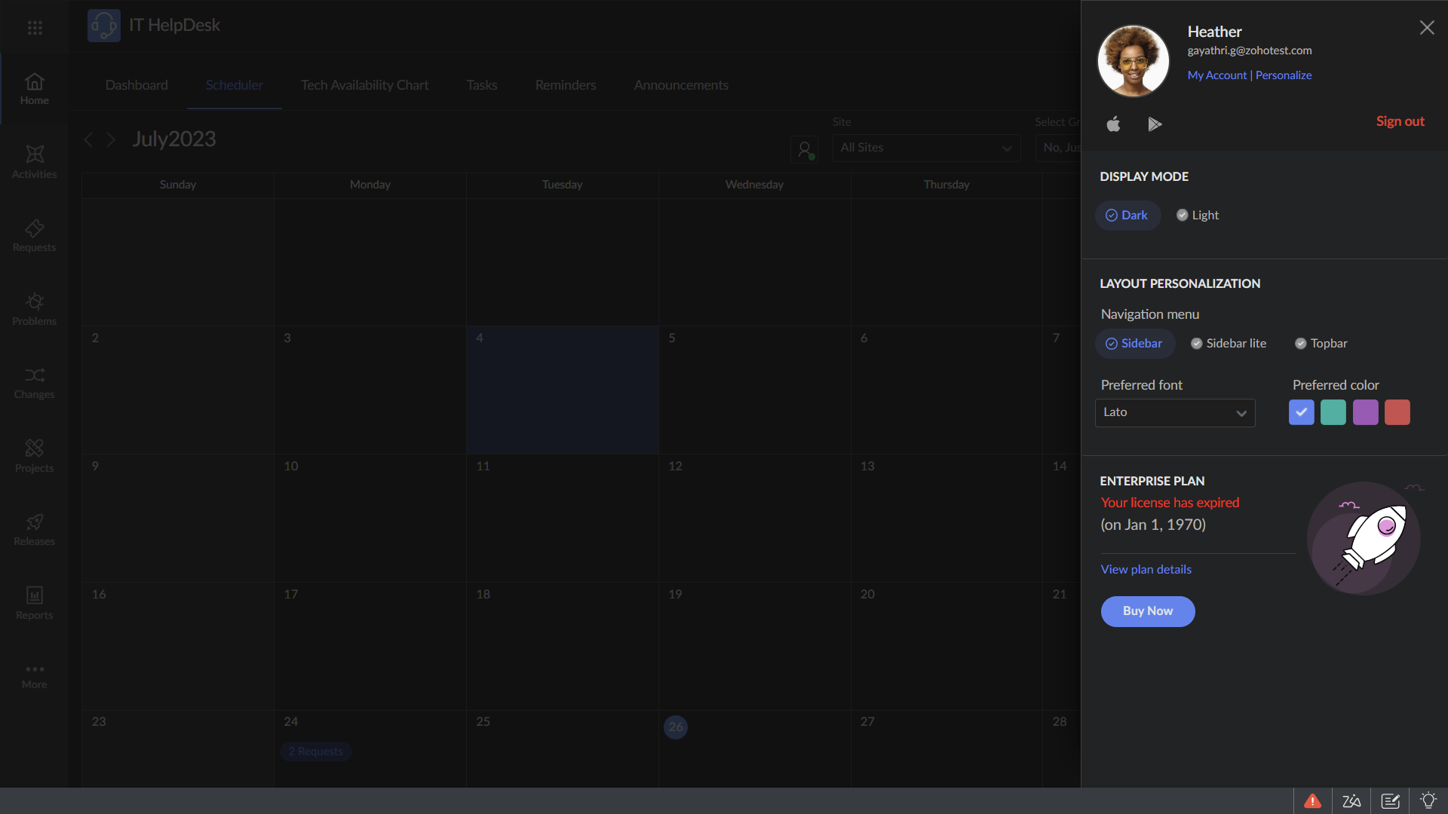Image resolution: width=1448 pixels, height=814 pixels.
Task: Open the feedback editor icon in bottom bar
Action: click(1391, 800)
